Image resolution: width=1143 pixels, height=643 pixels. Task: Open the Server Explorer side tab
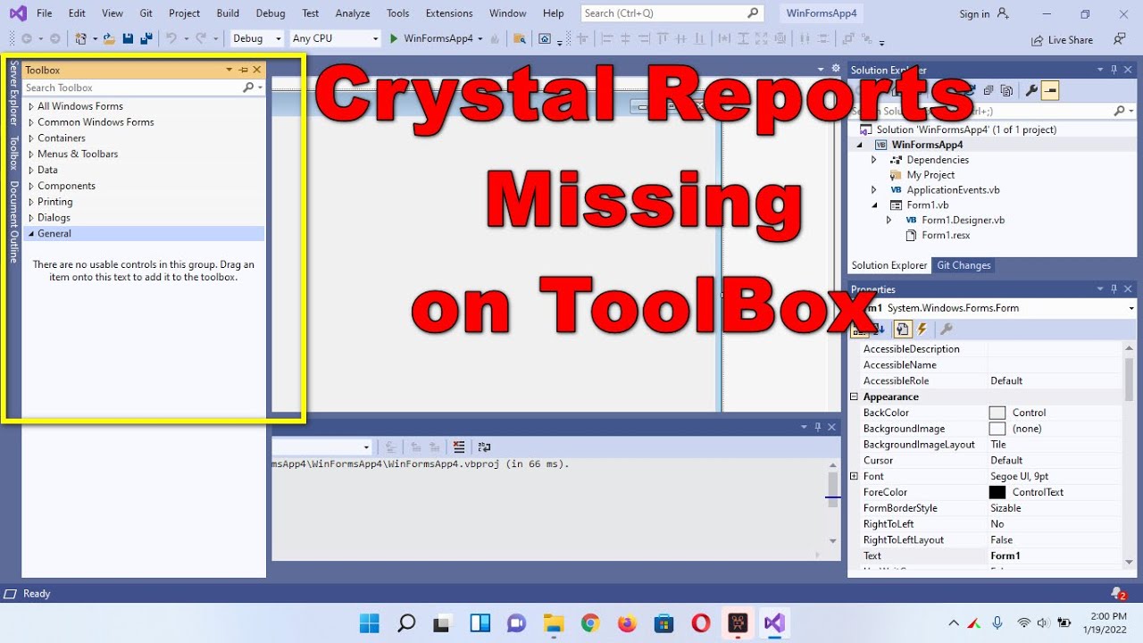coord(13,95)
